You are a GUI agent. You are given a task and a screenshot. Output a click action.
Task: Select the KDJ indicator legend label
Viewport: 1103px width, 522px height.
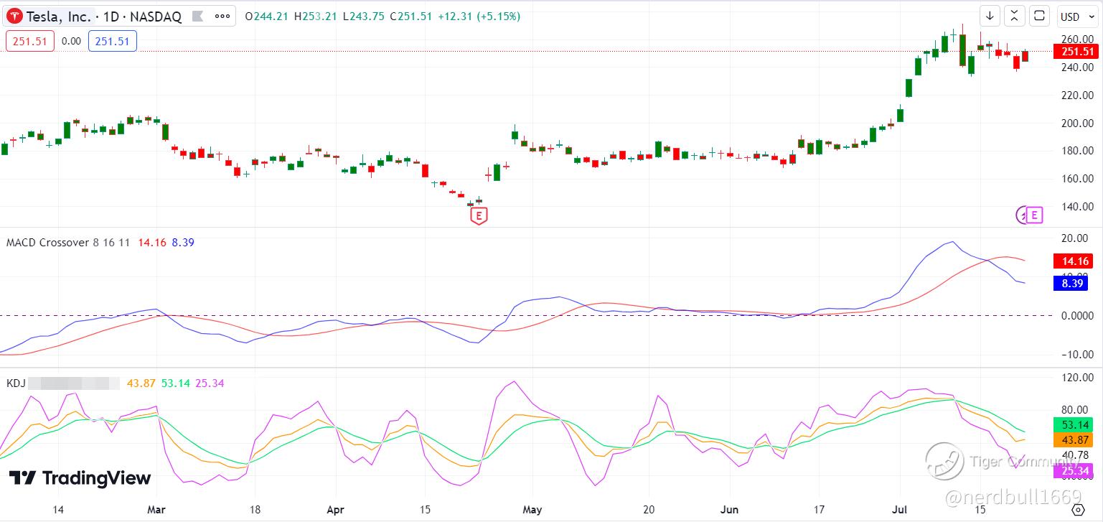pyautogui.click(x=16, y=383)
